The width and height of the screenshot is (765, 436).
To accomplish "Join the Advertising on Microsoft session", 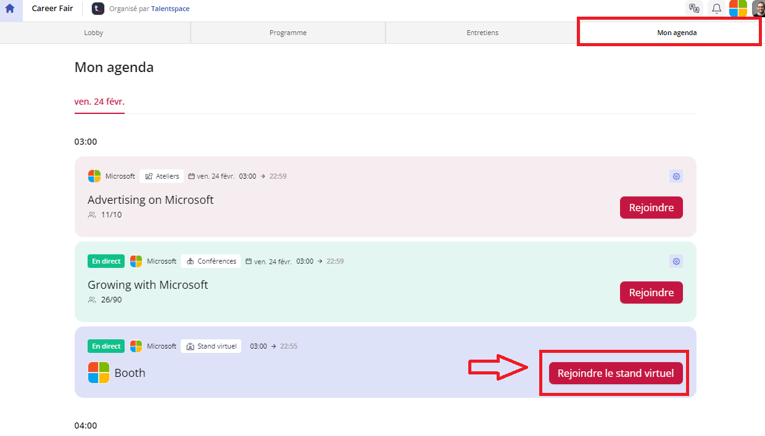I will (651, 208).
